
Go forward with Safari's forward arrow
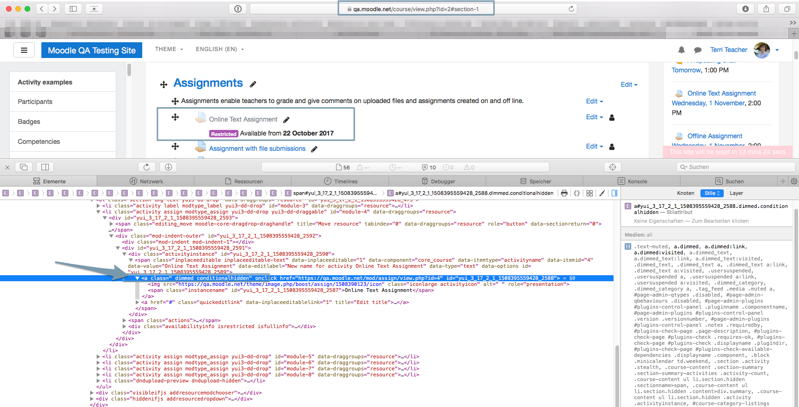(54, 9)
